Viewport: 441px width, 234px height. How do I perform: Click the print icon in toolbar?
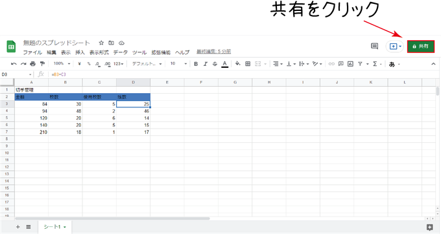32,64
